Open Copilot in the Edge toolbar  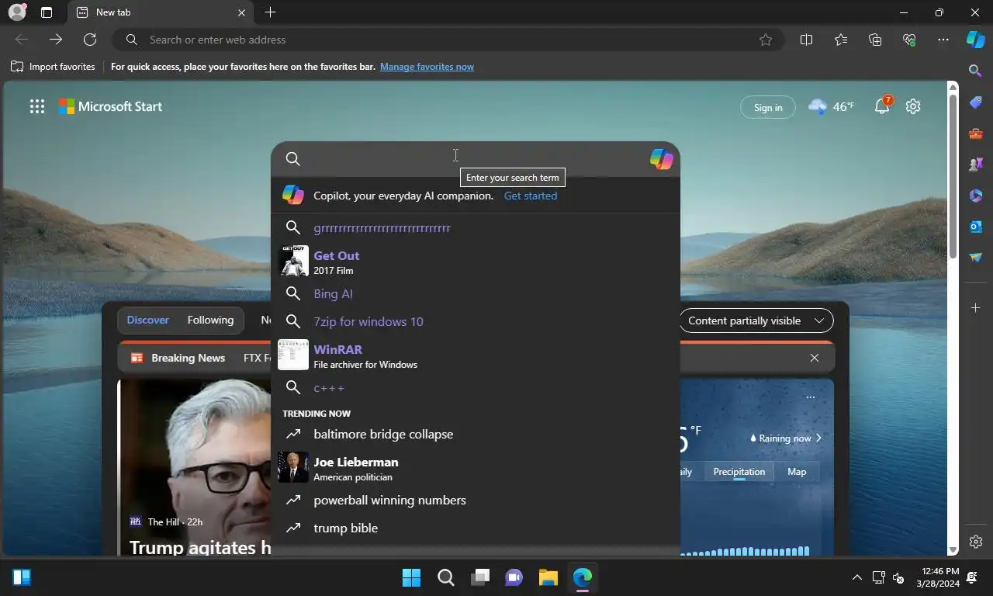click(976, 40)
